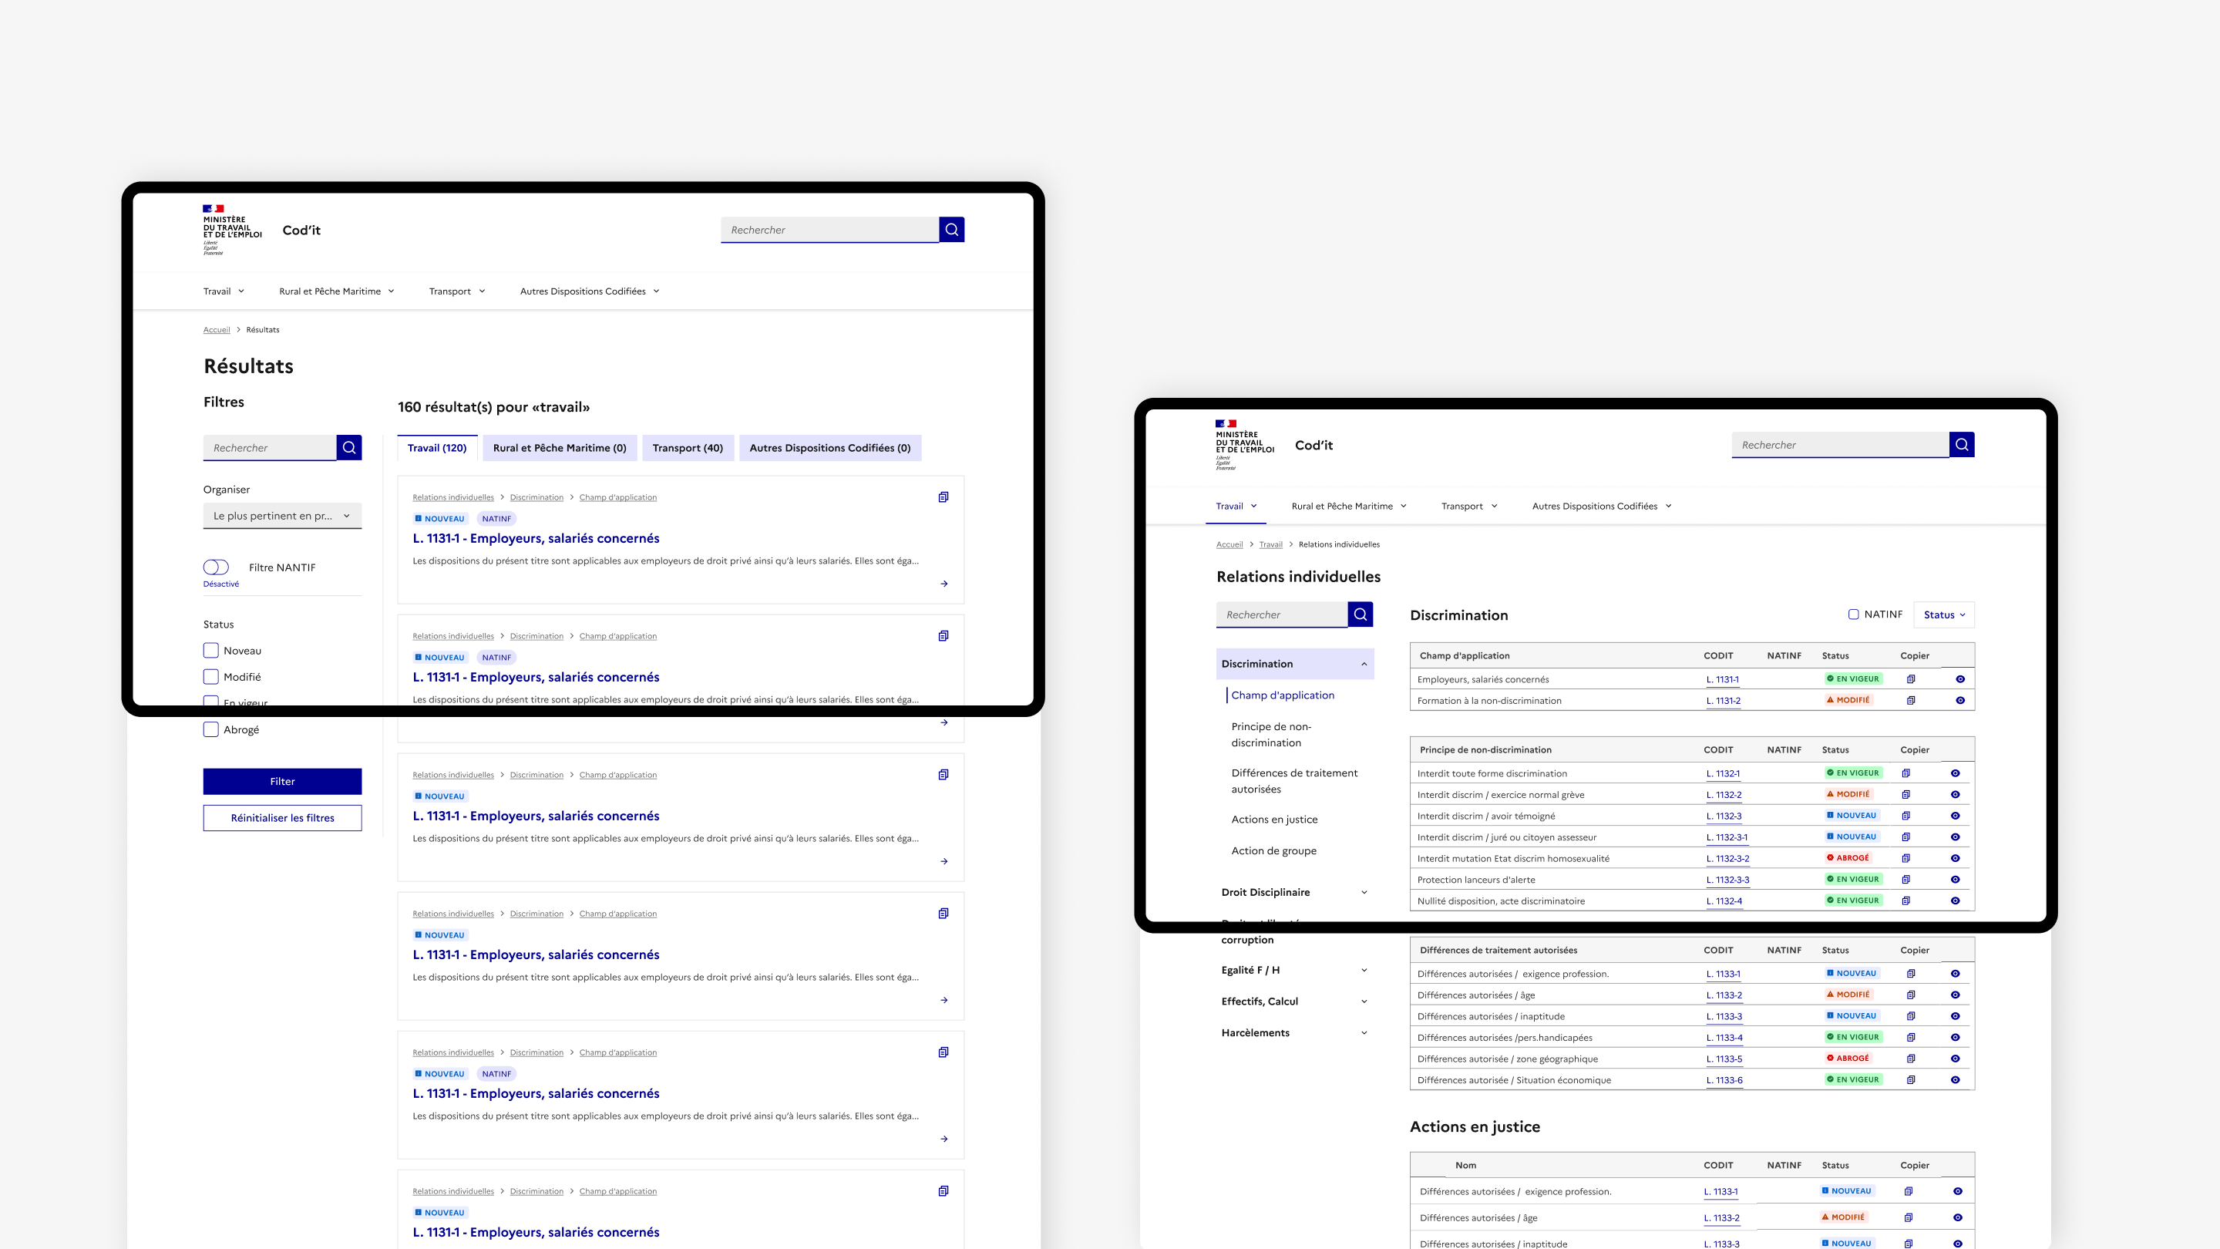2220x1249 pixels.
Task: Tick the NATINF checkbox beside the Status dropdown
Action: tap(1853, 614)
